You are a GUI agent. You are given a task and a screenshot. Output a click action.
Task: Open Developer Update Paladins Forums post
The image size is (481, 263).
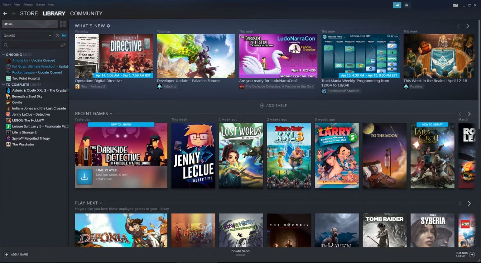click(x=189, y=81)
